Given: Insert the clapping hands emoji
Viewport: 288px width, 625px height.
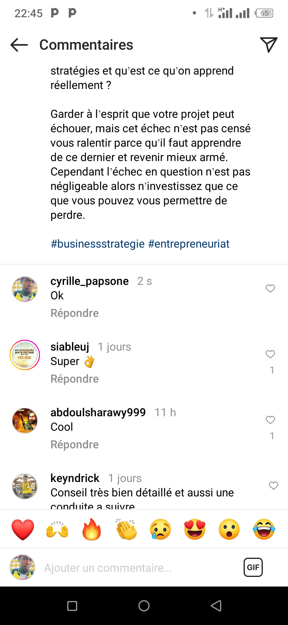Looking at the screenshot, I should point(126,529).
